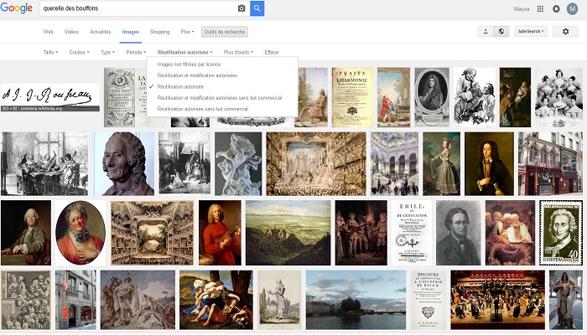This screenshot has height=335, width=587.
Task: Open the Google apps grid icon
Action: pos(540,9)
